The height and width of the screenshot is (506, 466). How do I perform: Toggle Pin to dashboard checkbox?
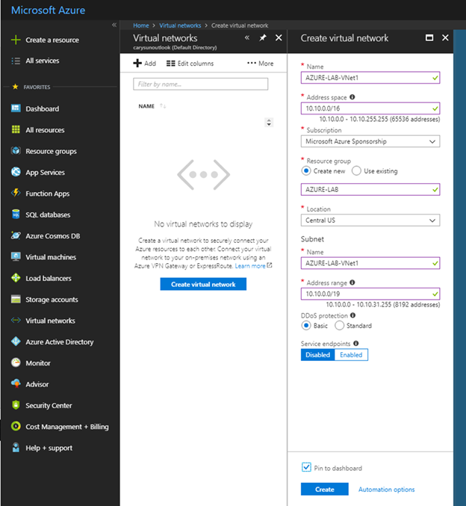306,467
